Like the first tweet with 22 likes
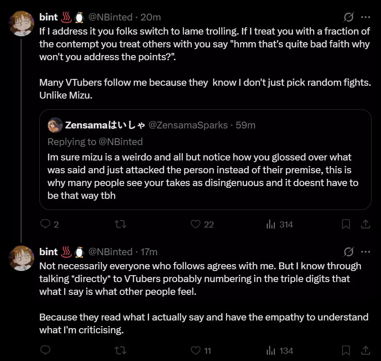The width and height of the screenshot is (381, 361). (x=196, y=224)
